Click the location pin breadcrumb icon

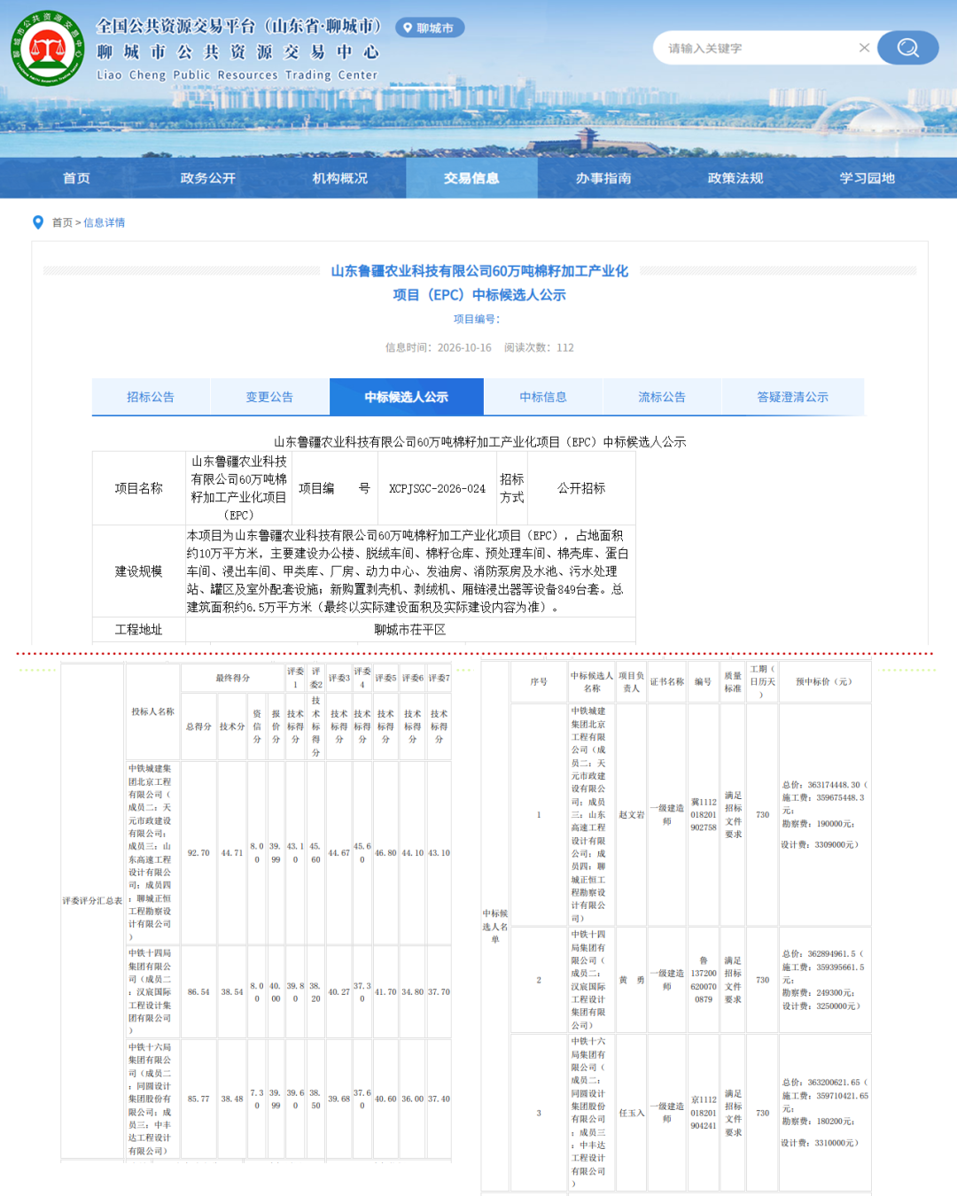[x=38, y=222]
